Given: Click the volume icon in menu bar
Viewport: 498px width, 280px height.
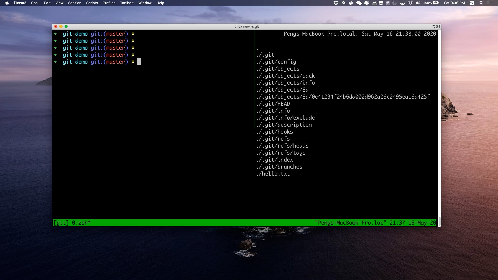Looking at the screenshot, I should click(x=418, y=3).
